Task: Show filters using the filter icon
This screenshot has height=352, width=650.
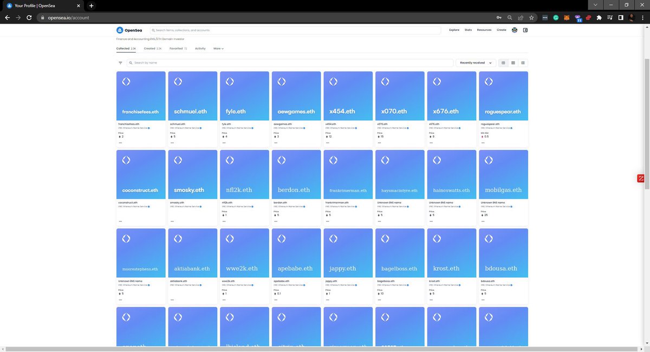Action: tap(120, 63)
